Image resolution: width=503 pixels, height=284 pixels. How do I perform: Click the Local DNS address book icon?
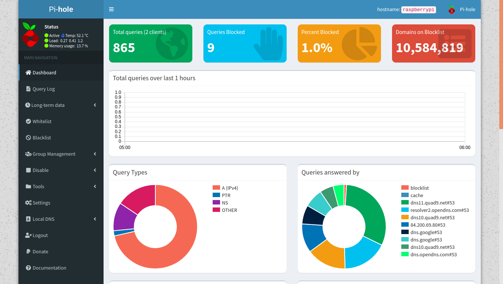(x=28, y=219)
